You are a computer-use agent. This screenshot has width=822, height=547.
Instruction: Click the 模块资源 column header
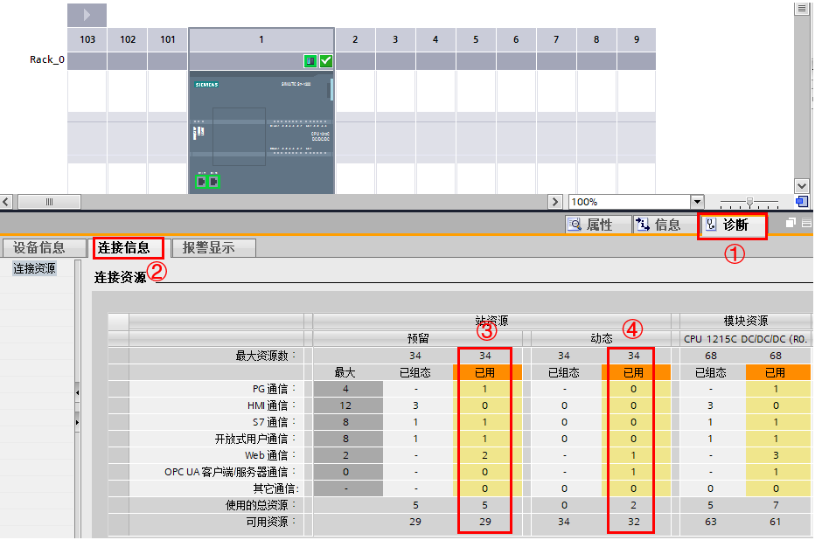(x=745, y=321)
